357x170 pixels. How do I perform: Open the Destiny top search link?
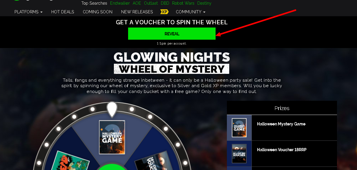pyautogui.click(x=204, y=3)
